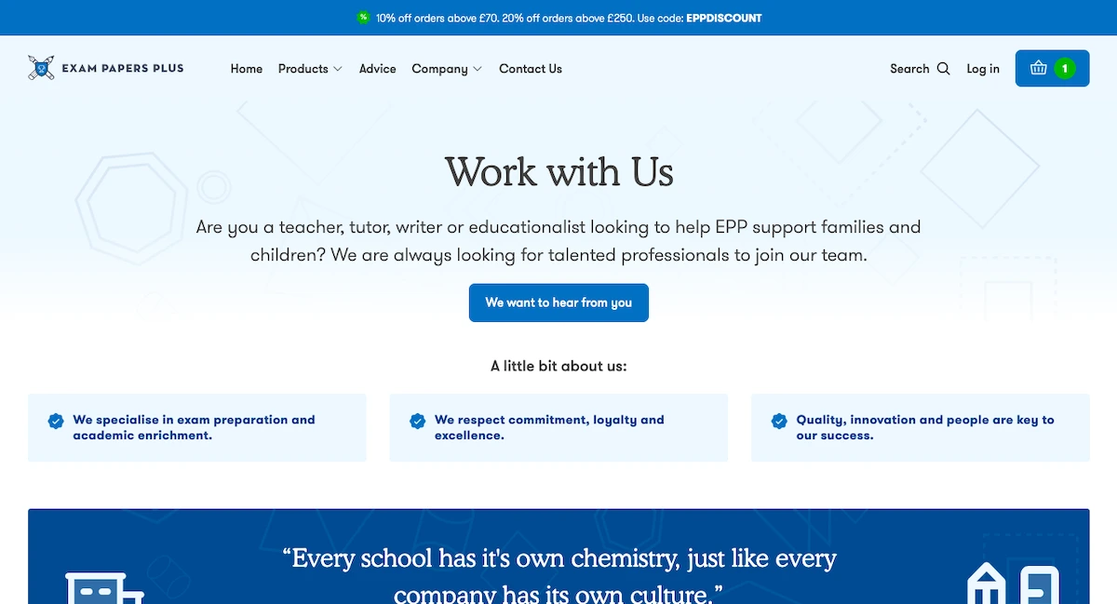This screenshot has height=604, width=1117.
Task: Open the shopping basket icon
Action: coord(1038,68)
